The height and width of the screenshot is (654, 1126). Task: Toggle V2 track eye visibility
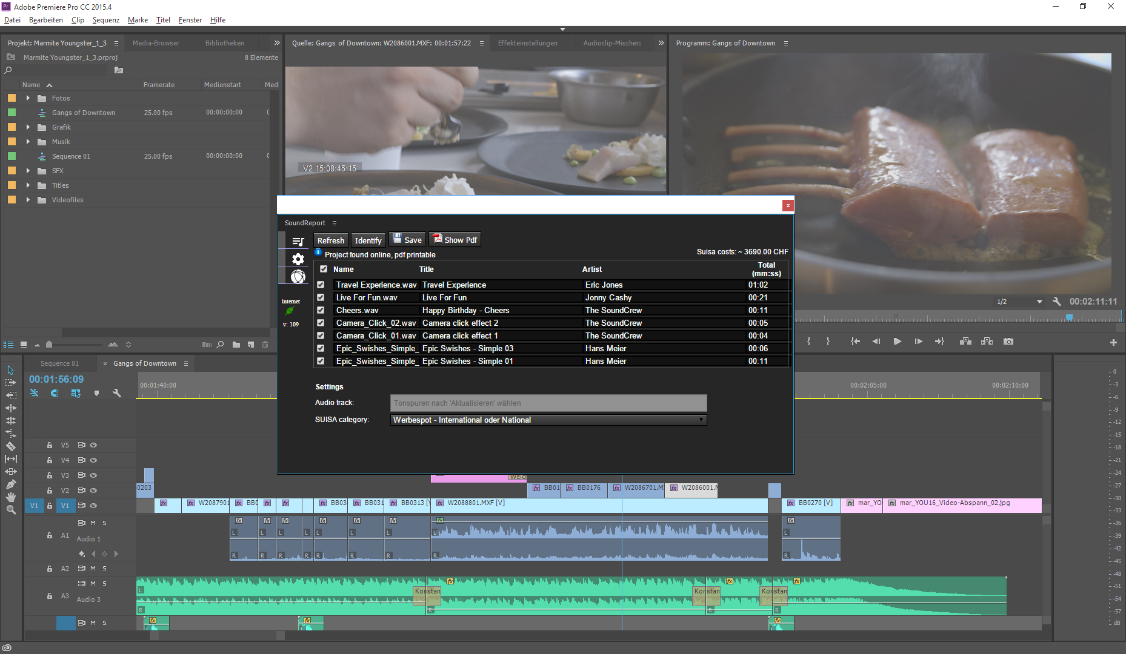tap(93, 490)
